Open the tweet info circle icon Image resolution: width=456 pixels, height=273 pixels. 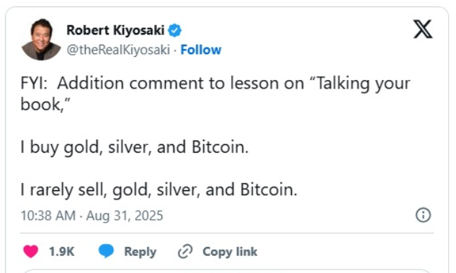(423, 215)
